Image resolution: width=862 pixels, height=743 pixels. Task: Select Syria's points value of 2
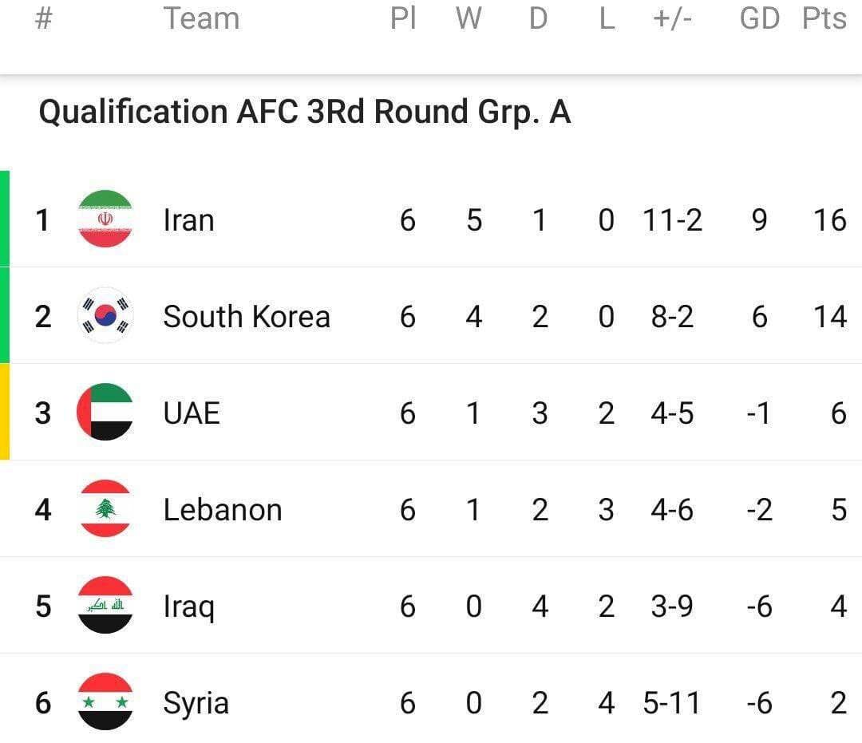coord(837,703)
